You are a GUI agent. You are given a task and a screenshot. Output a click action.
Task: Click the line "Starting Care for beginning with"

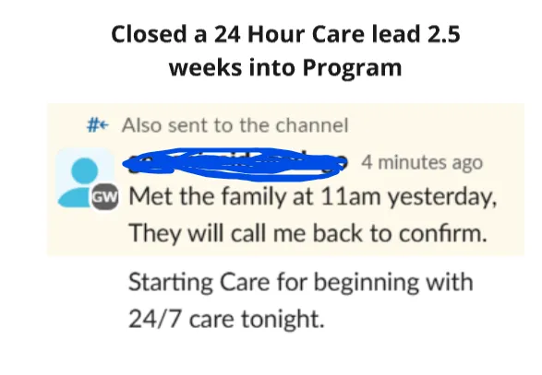point(301,283)
